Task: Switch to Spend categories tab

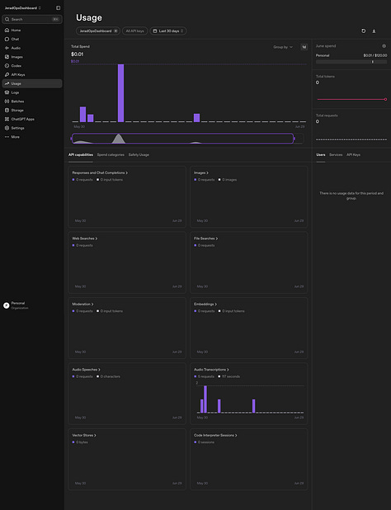Action: click(111, 155)
